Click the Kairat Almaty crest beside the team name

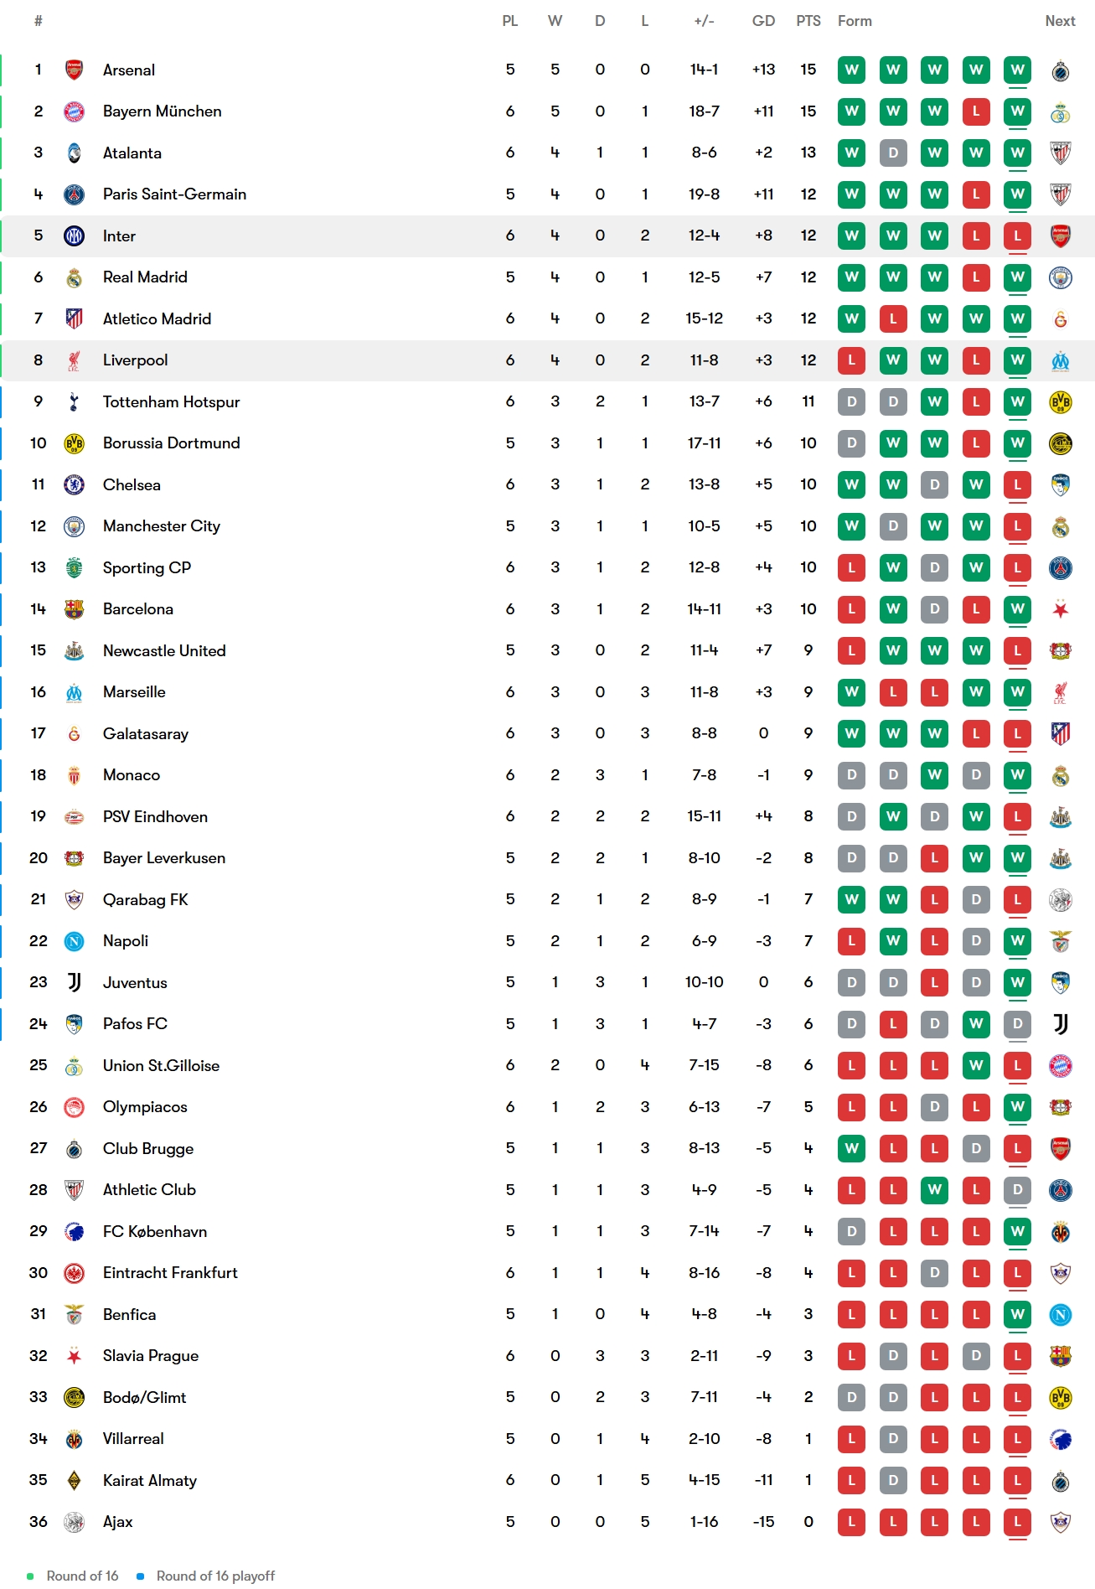74,1481
